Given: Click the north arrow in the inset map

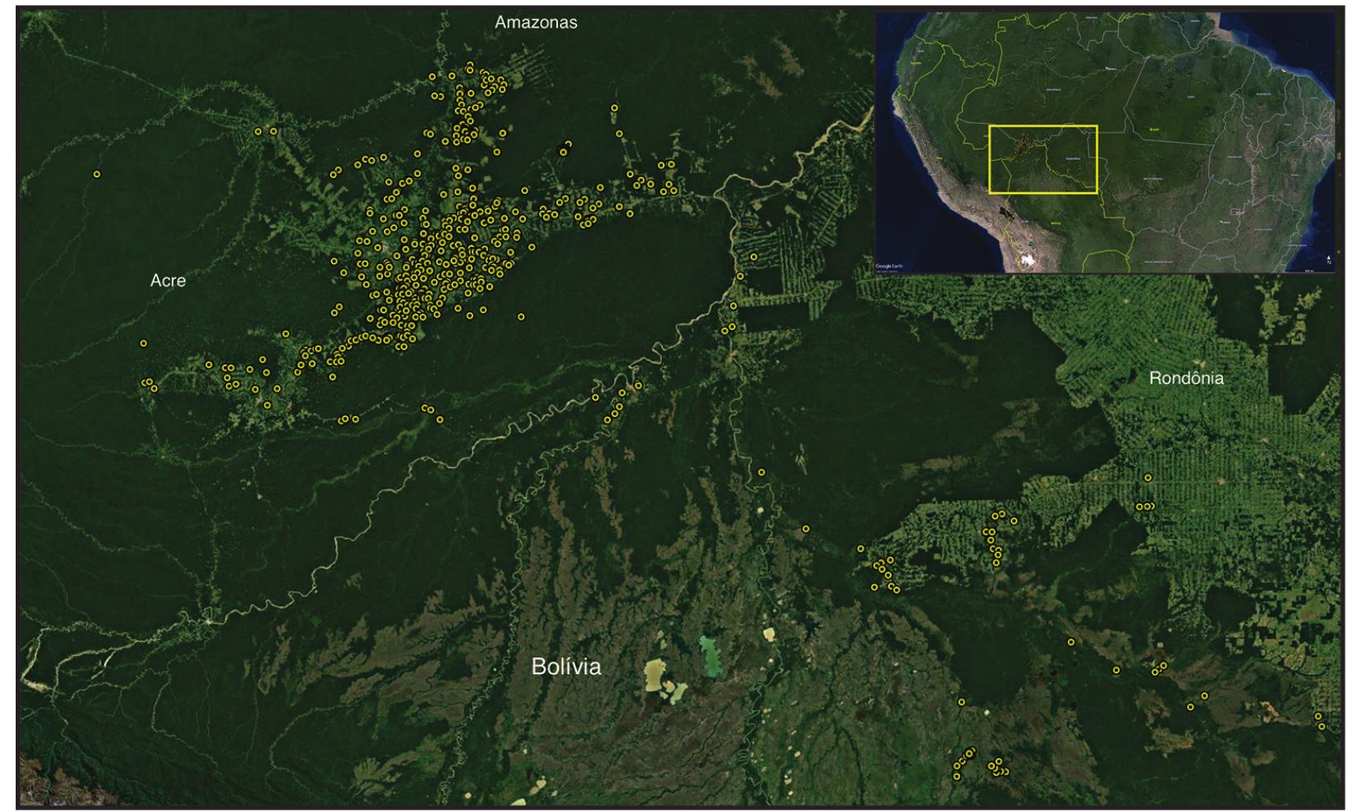Looking at the screenshot, I should click(1328, 257).
